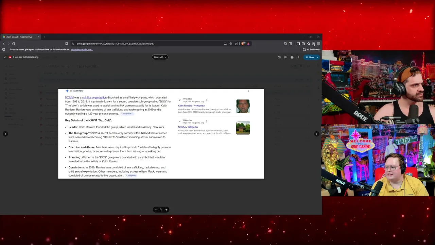Open the extensions puzzle icon
The width and height of the screenshot is (435, 245).
(x=285, y=44)
